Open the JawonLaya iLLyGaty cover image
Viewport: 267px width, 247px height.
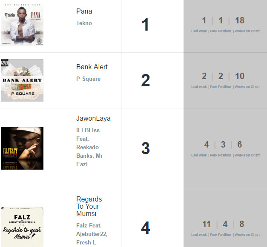22,148
